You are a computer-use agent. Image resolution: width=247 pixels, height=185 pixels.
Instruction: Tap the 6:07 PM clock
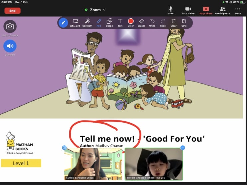tap(7, 2)
